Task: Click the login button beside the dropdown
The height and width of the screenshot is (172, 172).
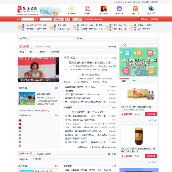Action: pos(67,19)
